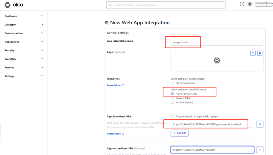
Task: Click the App integration name field
Action: pyautogui.click(x=217, y=42)
